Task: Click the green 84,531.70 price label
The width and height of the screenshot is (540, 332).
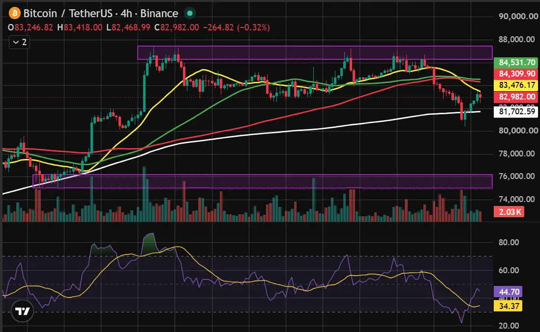Action: point(516,62)
